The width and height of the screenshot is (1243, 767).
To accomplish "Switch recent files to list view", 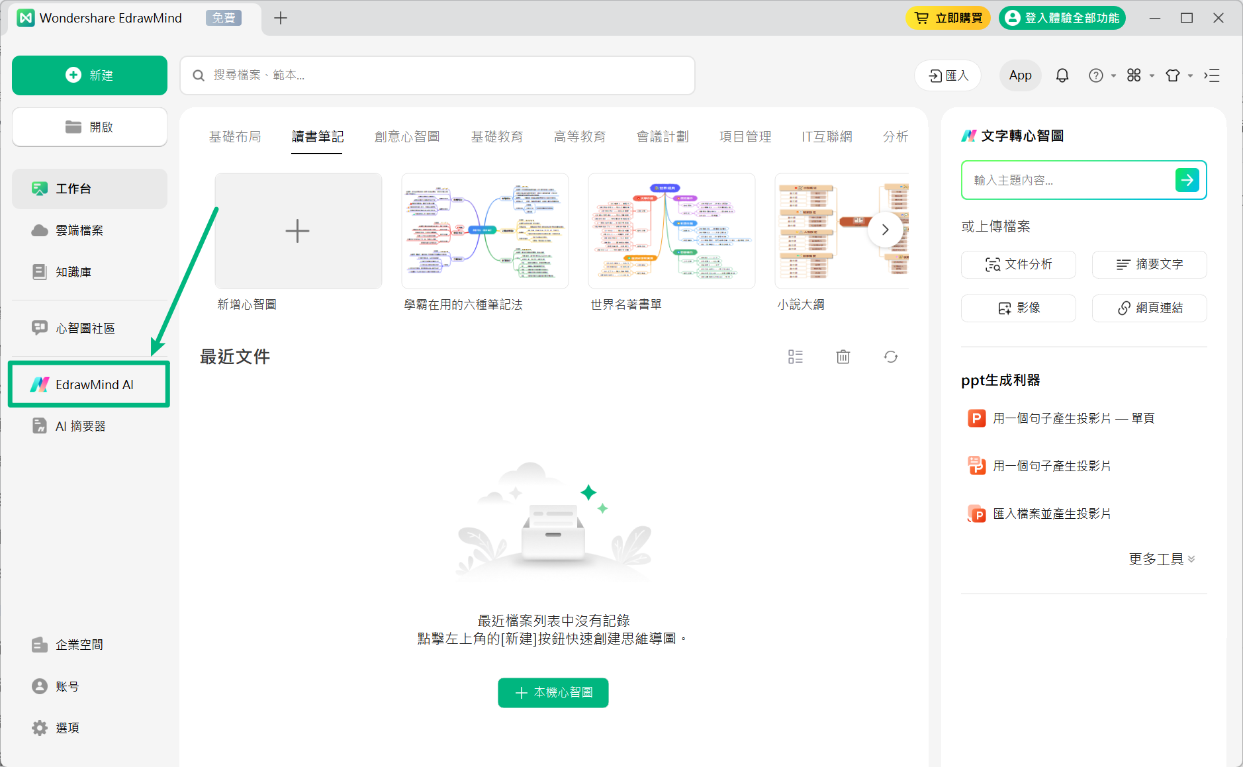I will [796, 357].
